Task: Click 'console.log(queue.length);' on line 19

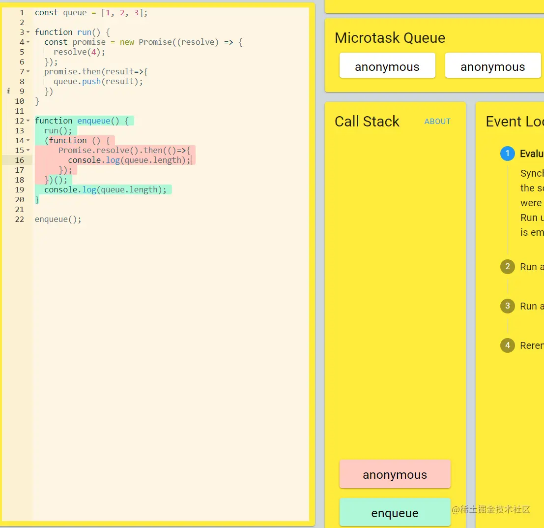Action: point(106,190)
